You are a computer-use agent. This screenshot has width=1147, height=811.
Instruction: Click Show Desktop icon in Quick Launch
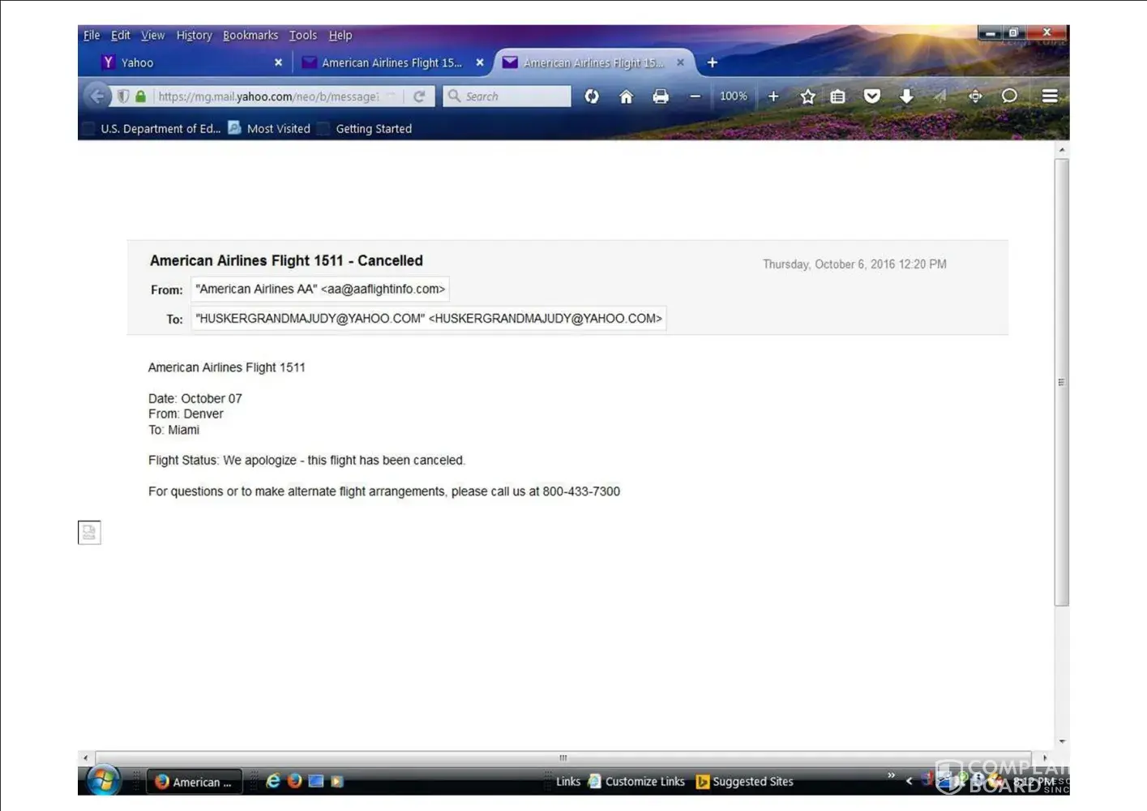click(316, 781)
